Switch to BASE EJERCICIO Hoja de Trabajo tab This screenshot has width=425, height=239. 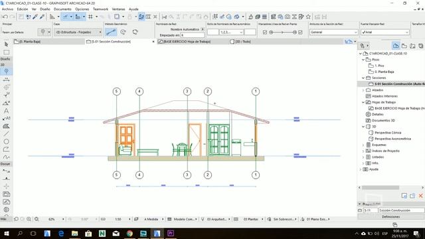click(192, 41)
